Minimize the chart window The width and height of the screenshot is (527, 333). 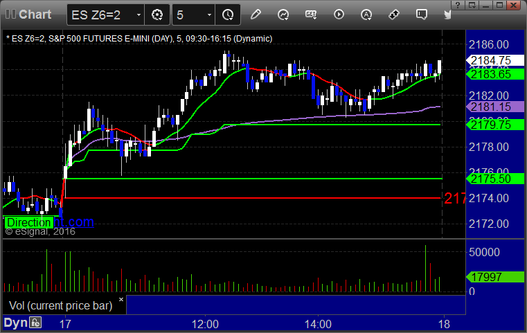click(485, 5)
